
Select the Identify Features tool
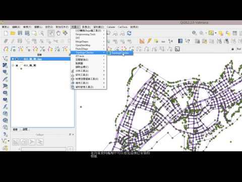[195, 33]
